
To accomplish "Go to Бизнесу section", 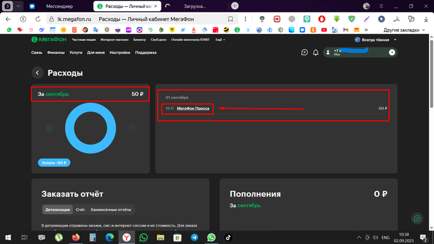I will click(x=139, y=40).
